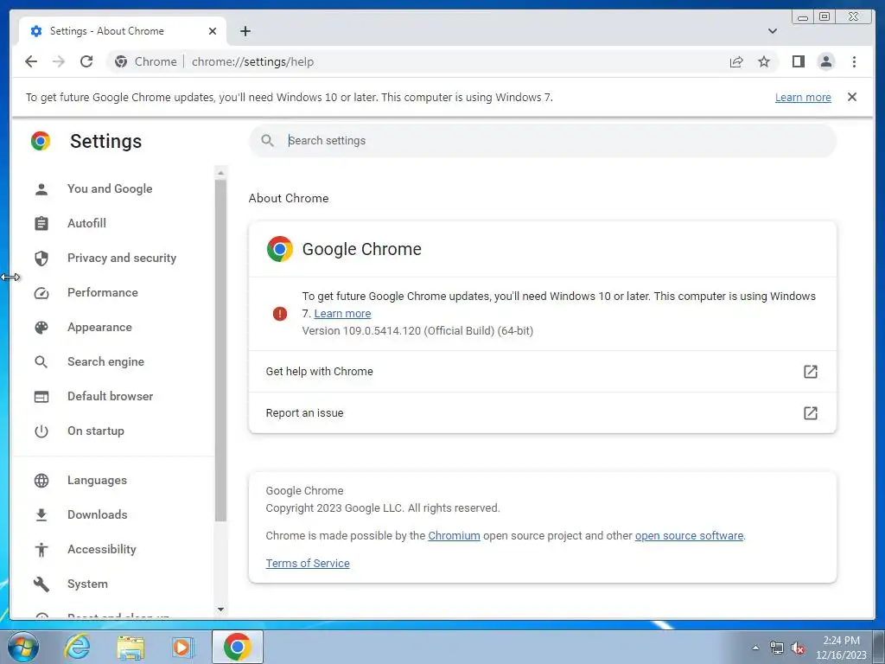Open Terms of Service link
Image resolution: width=885 pixels, height=664 pixels.
(x=308, y=563)
